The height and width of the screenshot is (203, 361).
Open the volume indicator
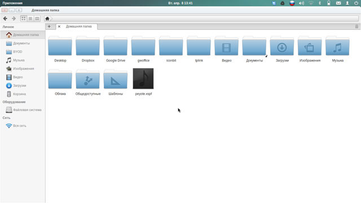point(301,3)
